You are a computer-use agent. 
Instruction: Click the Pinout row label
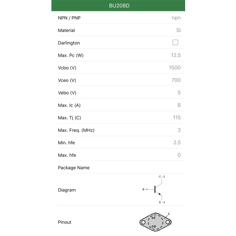click(65, 222)
